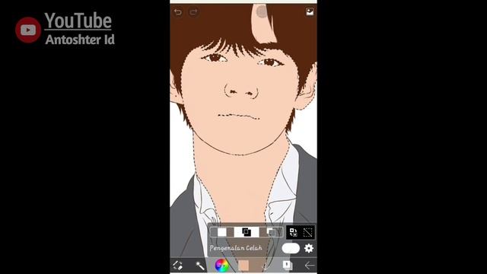This screenshot has height=274, width=487.
Task: Tap the redo arrow
Action: pyautogui.click(x=193, y=12)
